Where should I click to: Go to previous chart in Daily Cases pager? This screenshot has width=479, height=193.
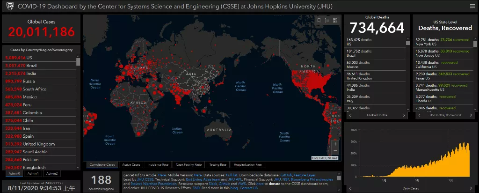click(x=350, y=188)
